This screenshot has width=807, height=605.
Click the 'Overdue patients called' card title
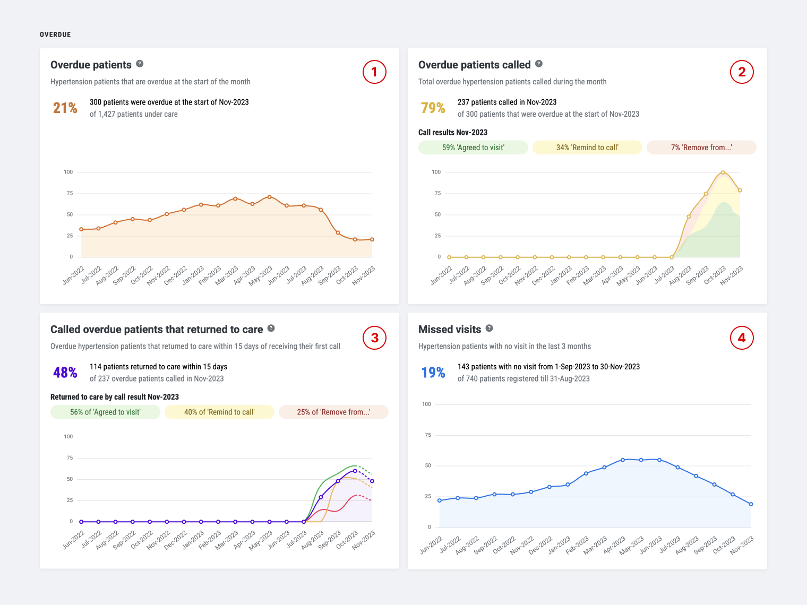pos(475,65)
